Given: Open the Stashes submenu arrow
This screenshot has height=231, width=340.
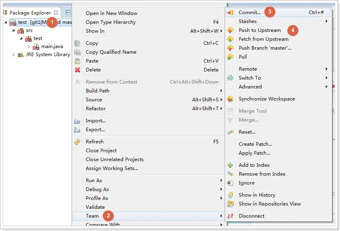Looking at the screenshot, I should [x=327, y=21].
